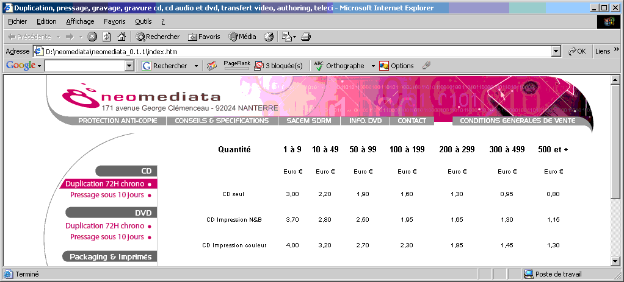Open the Orthographe dropdown arrow
Screen dimensions: 624x282
pos(373,66)
